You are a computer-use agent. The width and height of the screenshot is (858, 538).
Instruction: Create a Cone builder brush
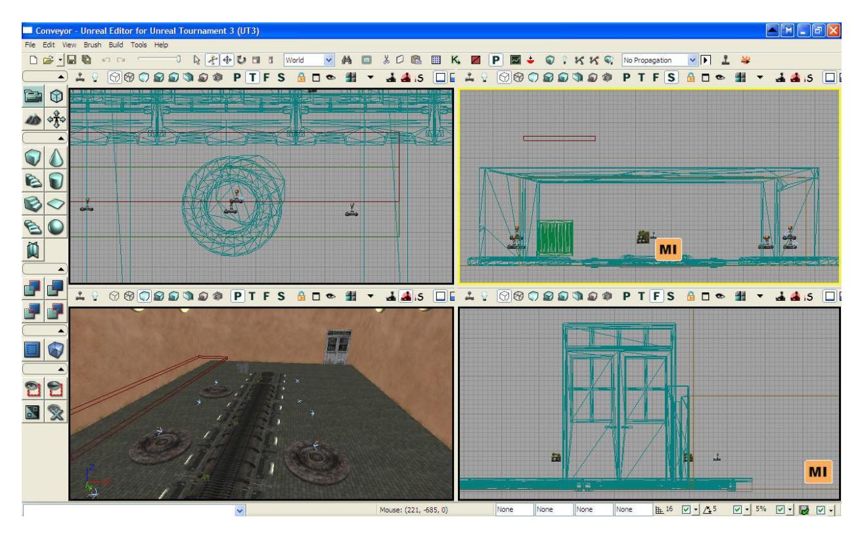point(55,158)
